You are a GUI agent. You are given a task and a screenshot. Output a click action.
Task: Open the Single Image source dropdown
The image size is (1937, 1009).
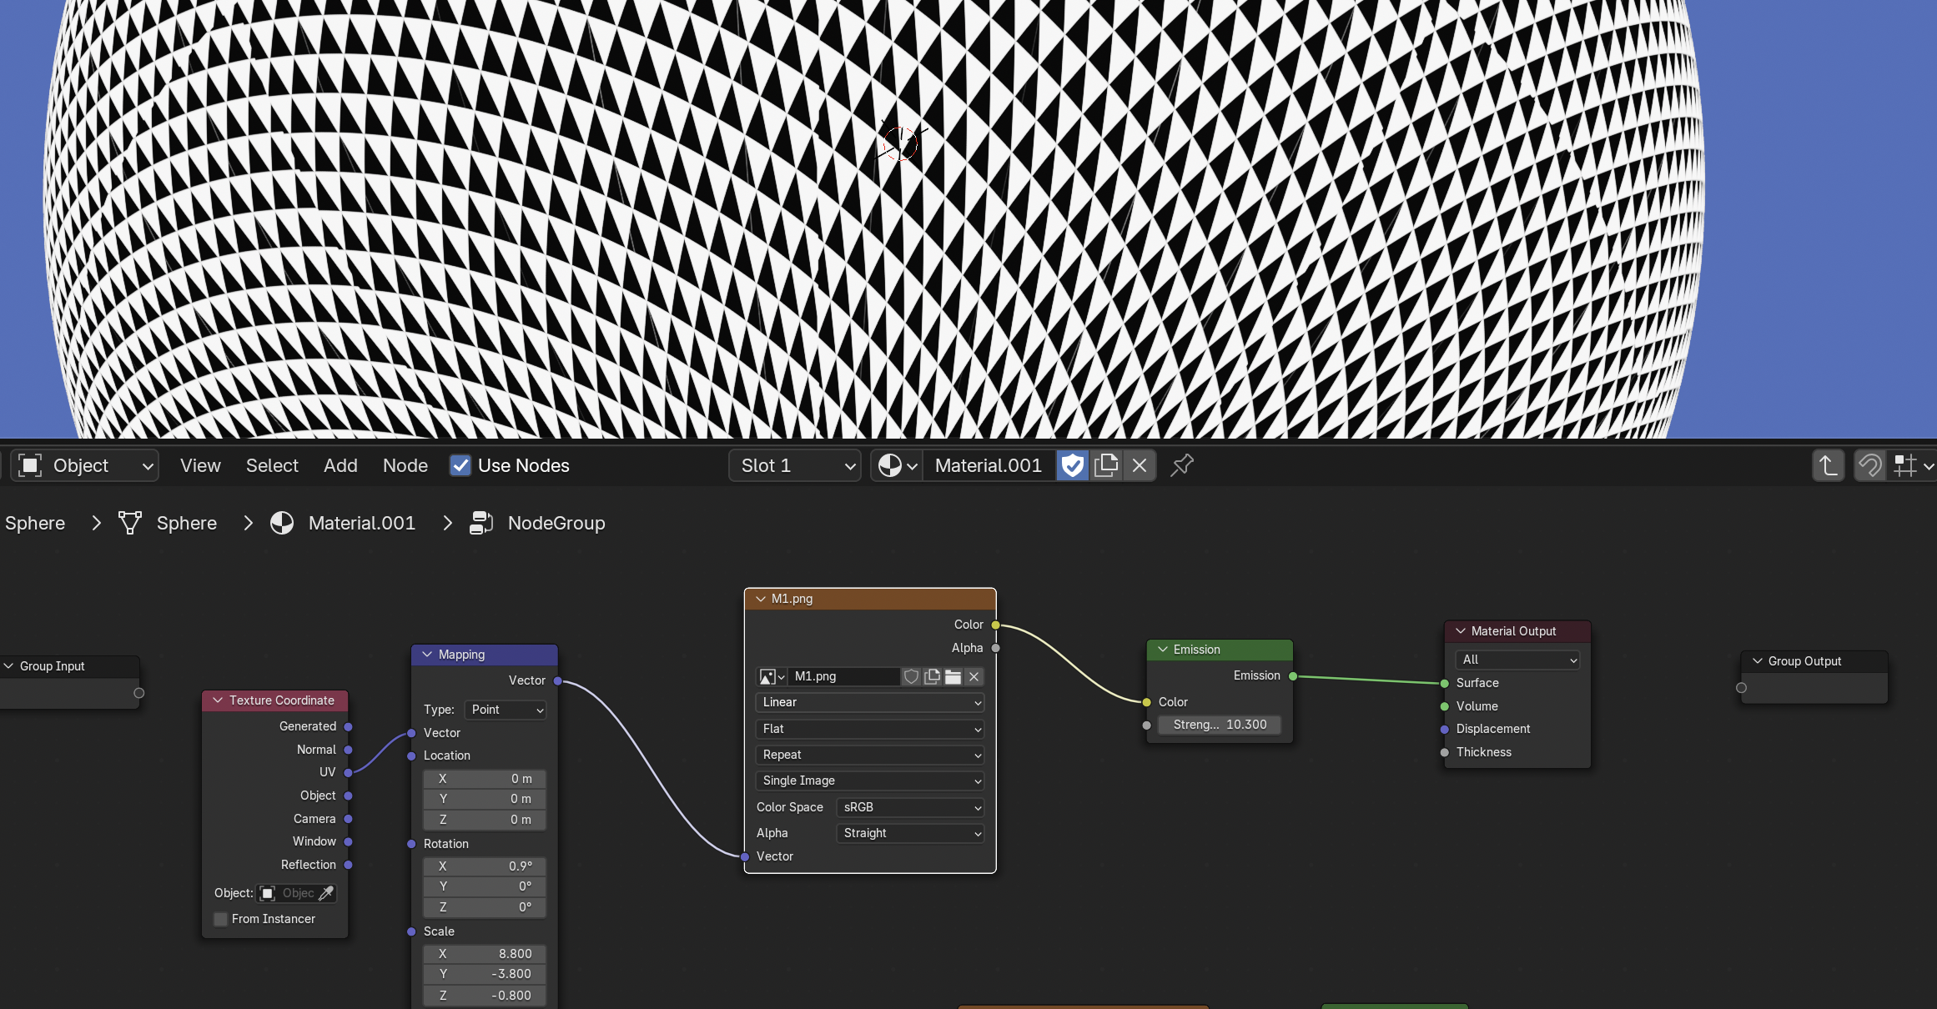[870, 781]
